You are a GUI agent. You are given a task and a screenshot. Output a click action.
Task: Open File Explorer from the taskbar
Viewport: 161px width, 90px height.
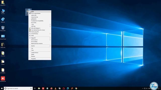click(39, 88)
